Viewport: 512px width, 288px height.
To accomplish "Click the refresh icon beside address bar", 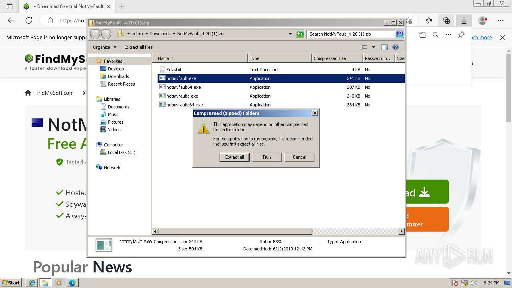I will [x=300, y=34].
